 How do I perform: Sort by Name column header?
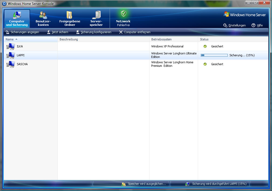31,39
